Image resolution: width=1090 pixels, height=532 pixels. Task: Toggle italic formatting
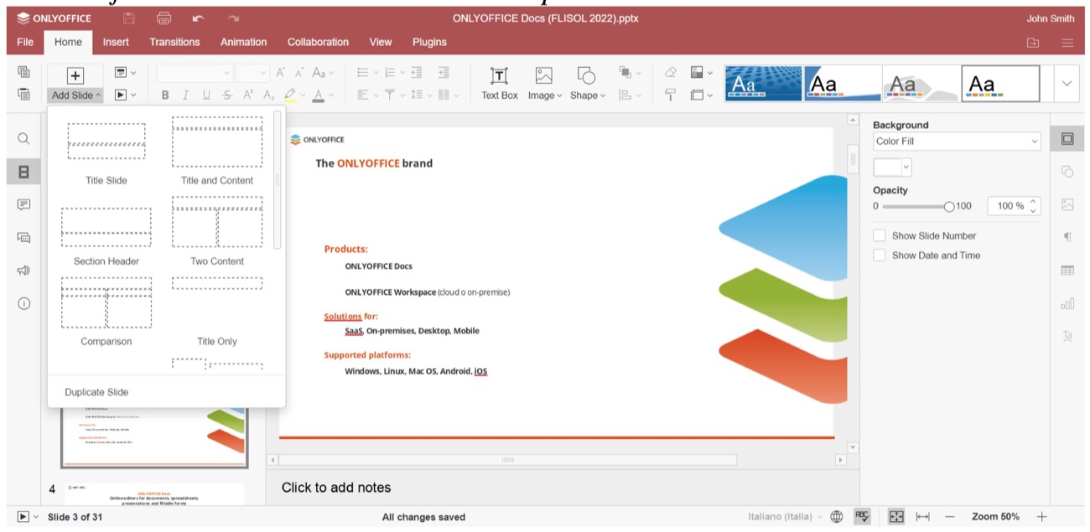coord(185,95)
